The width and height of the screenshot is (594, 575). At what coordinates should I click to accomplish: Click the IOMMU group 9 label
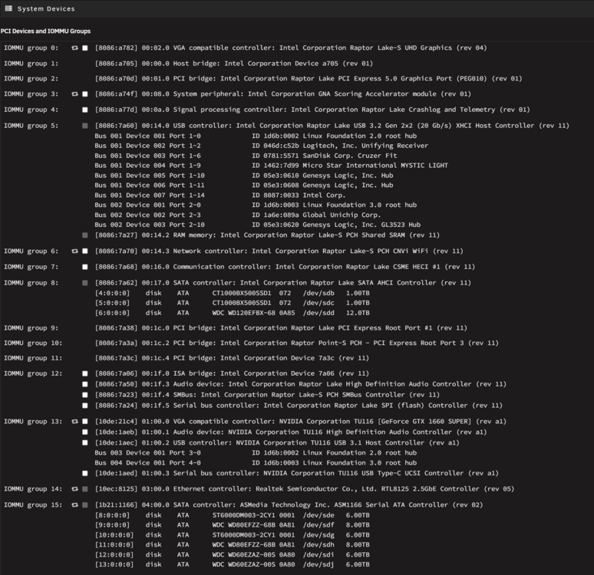pyautogui.click(x=31, y=328)
